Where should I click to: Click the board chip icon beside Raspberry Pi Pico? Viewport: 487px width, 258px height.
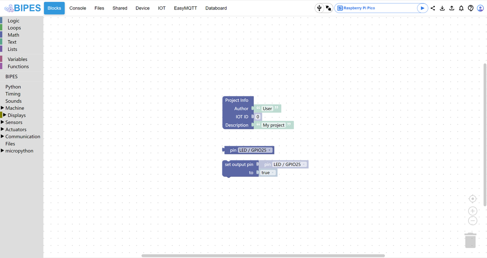click(340, 8)
